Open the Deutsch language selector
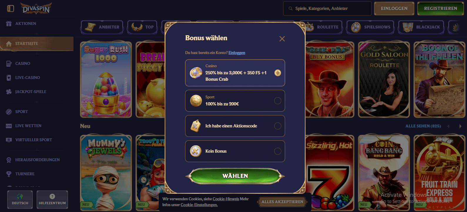Image resolution: width=467 pixels, height=212 pixels. (20, 200)
